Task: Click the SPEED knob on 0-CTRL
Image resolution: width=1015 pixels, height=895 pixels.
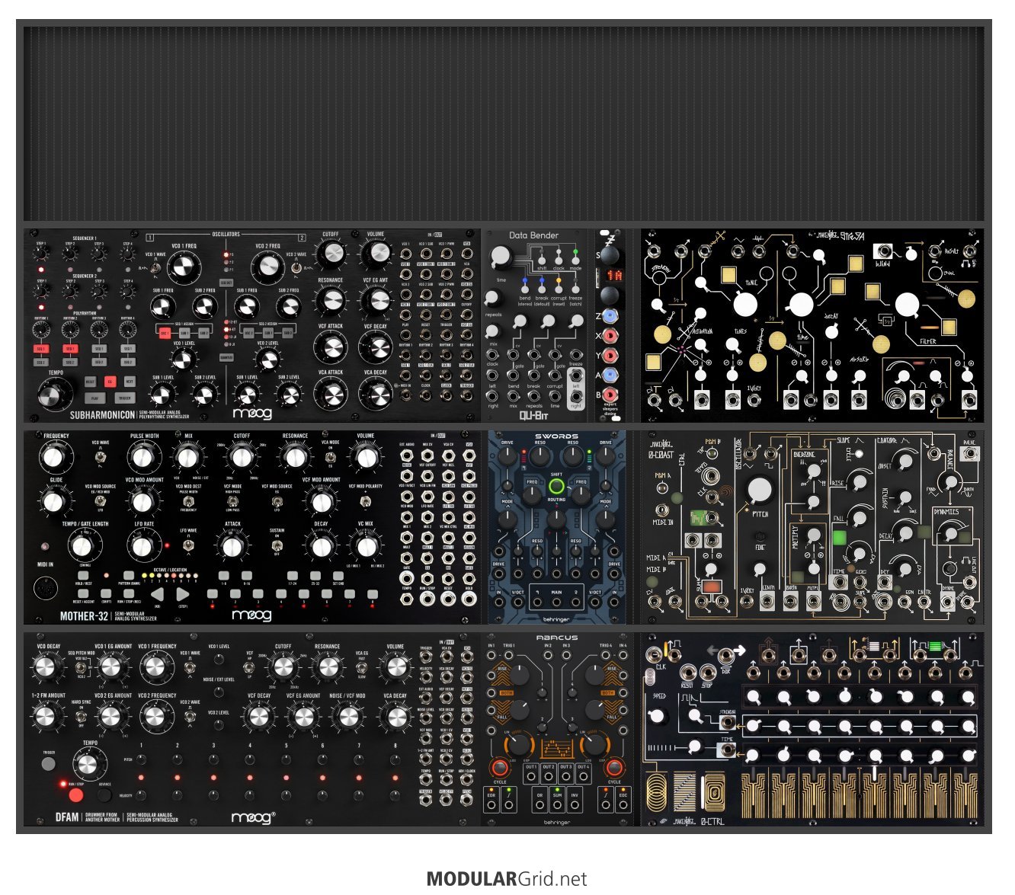Action: pyautogui.click(x=656, y=716)
